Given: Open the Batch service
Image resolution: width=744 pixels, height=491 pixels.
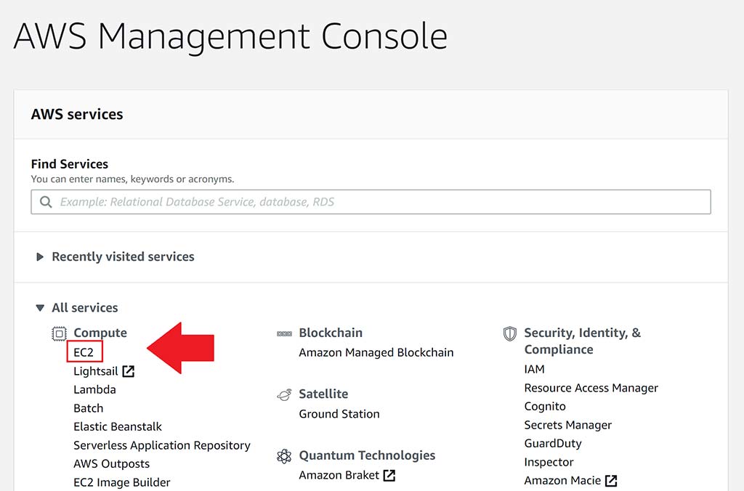Looking at the screenshot, I should pos(88,408).
